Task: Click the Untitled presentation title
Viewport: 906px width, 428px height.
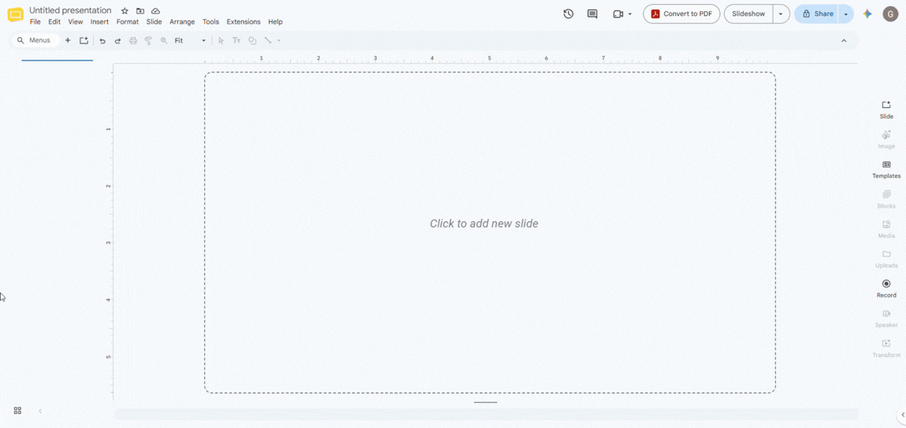Action: click(70, 10)
